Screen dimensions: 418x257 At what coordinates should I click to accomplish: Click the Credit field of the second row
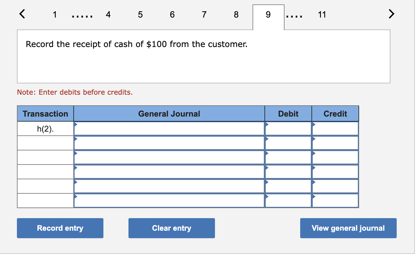pyautogui.click(x=335, y=143)
